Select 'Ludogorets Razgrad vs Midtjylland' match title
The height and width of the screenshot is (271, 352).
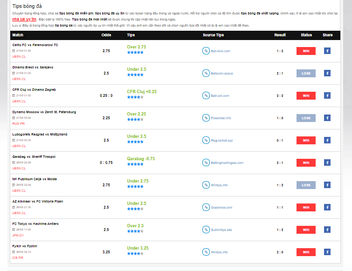coord(40,135)
